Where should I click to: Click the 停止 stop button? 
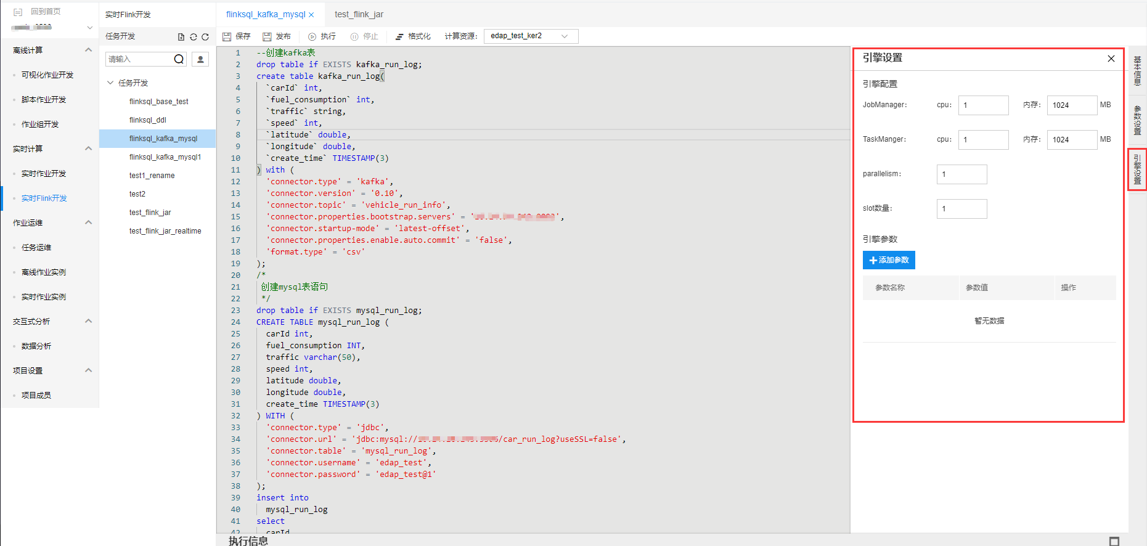click(364, 36)
